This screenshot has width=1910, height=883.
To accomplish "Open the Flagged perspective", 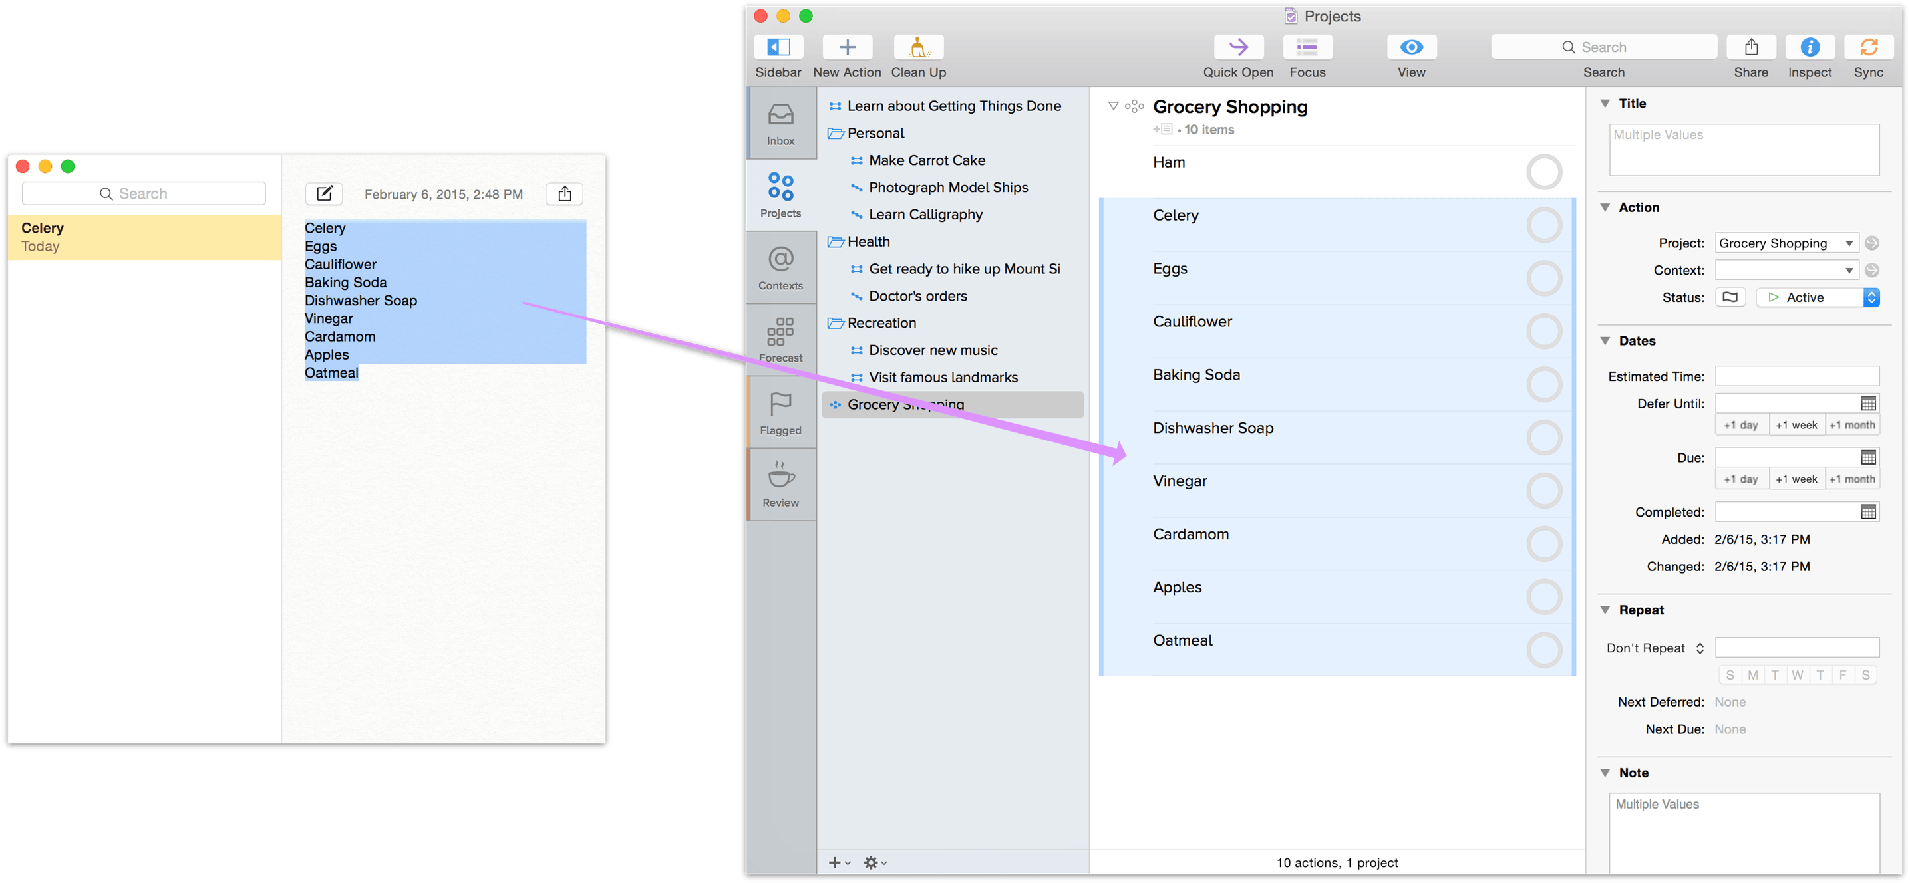I will point(781,413).
